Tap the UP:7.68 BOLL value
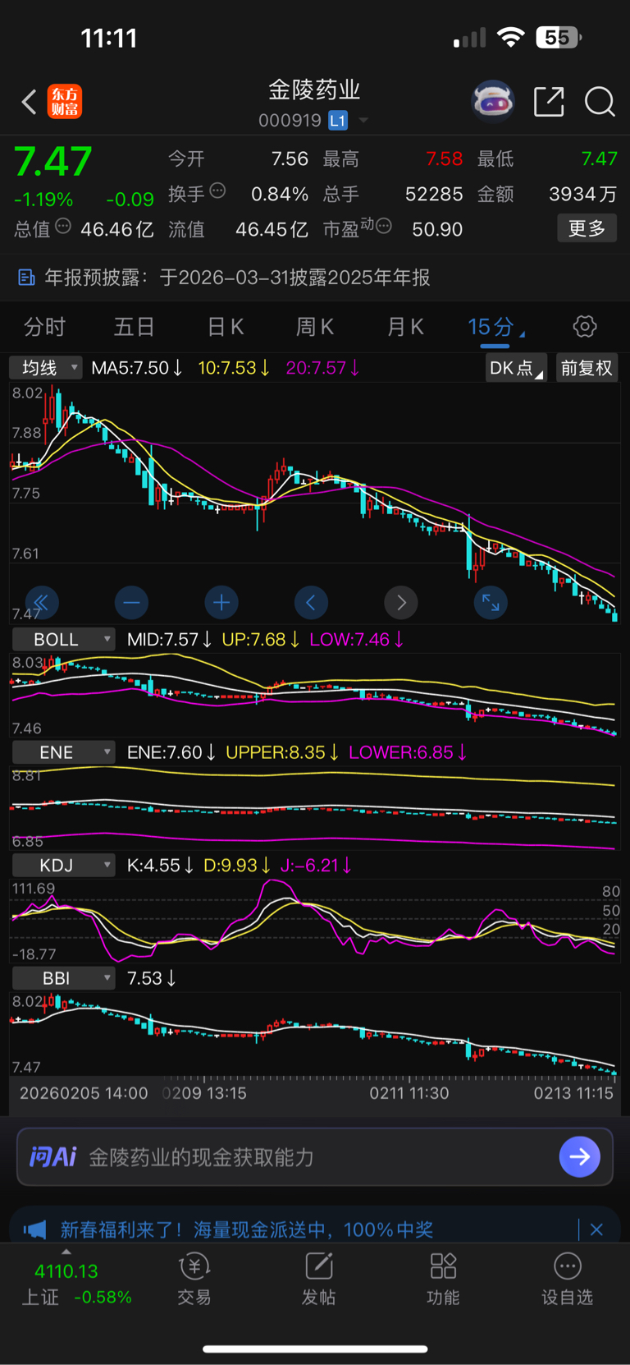 point(260,639)
